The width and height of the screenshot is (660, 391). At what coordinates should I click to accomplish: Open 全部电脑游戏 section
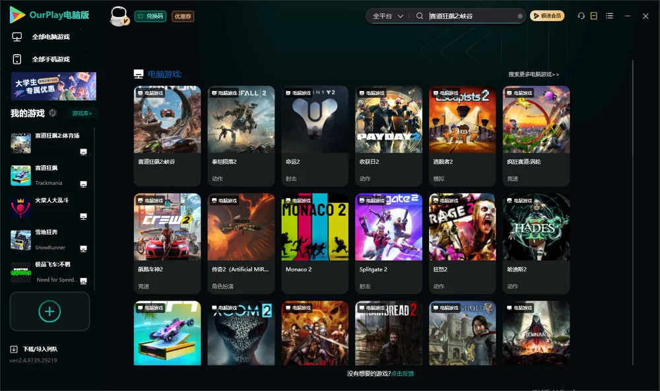coord(41,37)
